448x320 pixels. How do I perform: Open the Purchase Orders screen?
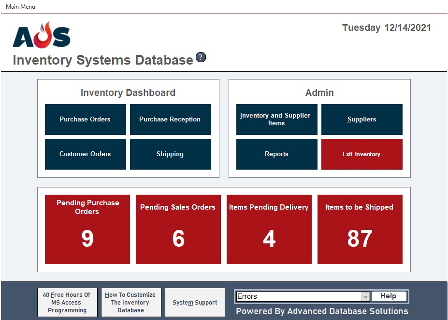[x=85, y=120]
